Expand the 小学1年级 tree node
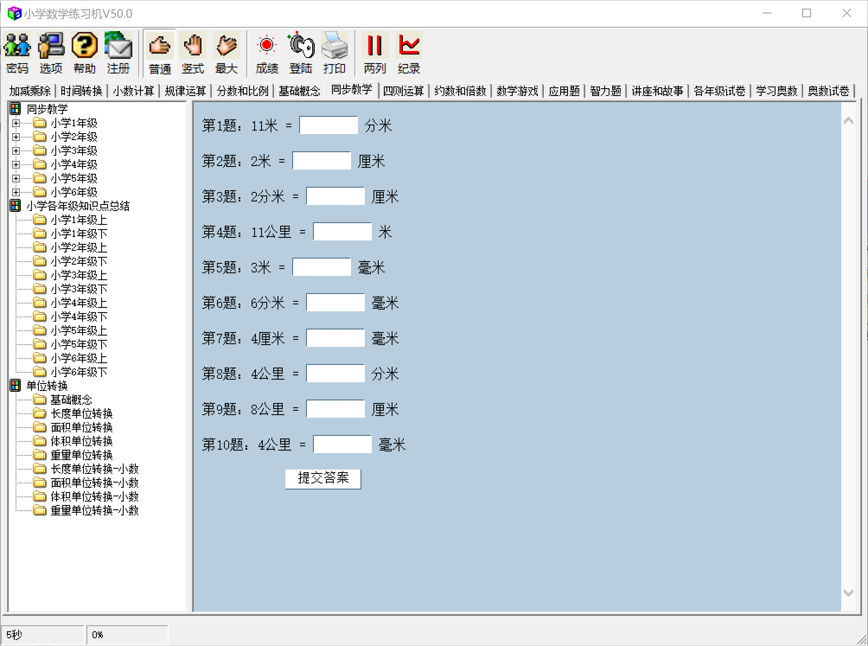The image size is (868, 646). click(16, 123)
